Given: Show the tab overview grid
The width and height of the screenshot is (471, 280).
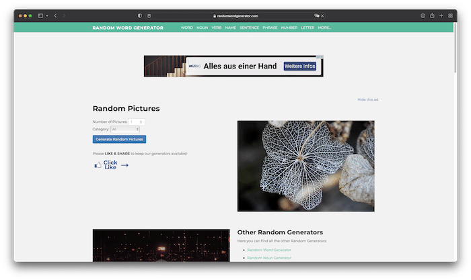Looking at the screenshot, I should coord(450,15).
